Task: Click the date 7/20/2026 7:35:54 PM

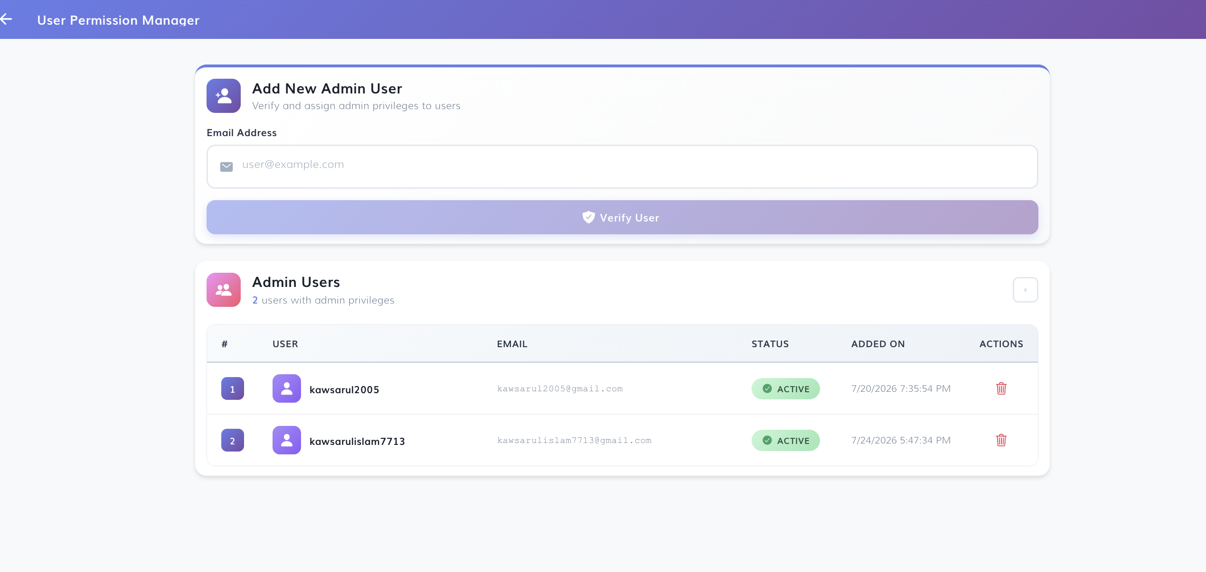Action: [901, 388]
